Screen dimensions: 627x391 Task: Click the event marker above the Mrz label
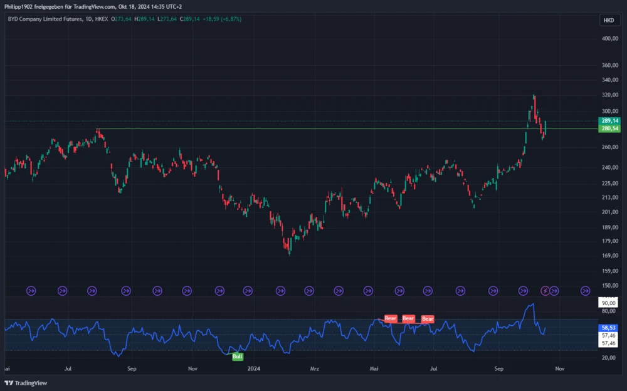click(x=308, y=291)
